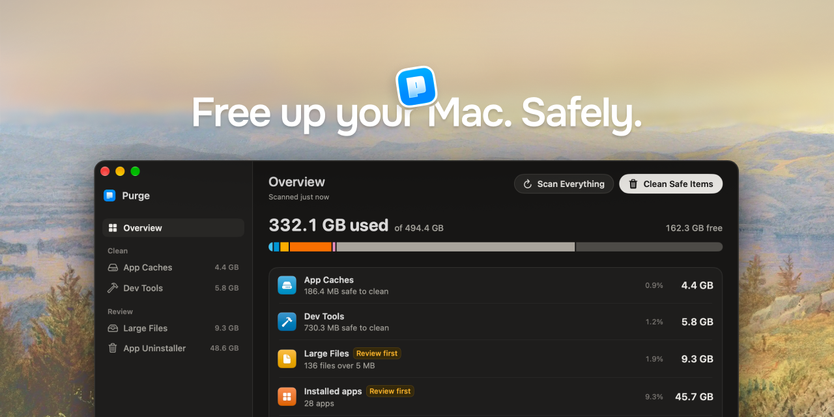Click the Scan Everything button

pyautogui.click(x=564, y=184)
